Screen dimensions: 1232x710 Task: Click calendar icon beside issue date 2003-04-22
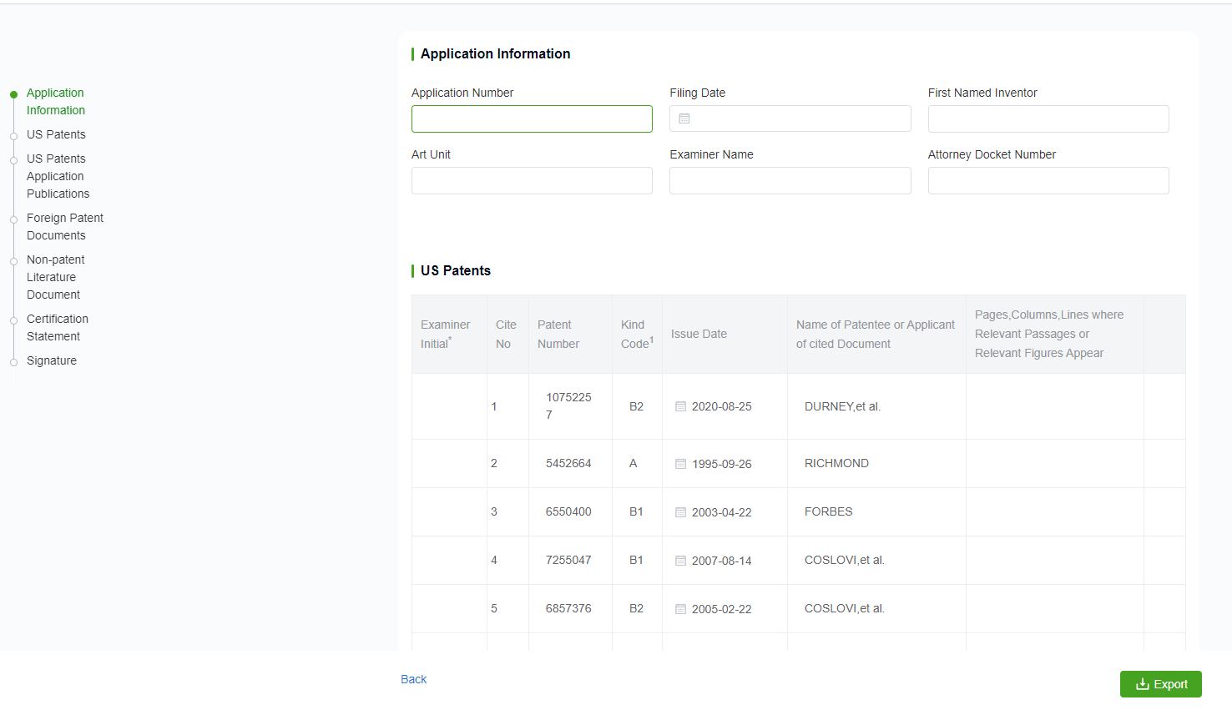click(680, 511)
